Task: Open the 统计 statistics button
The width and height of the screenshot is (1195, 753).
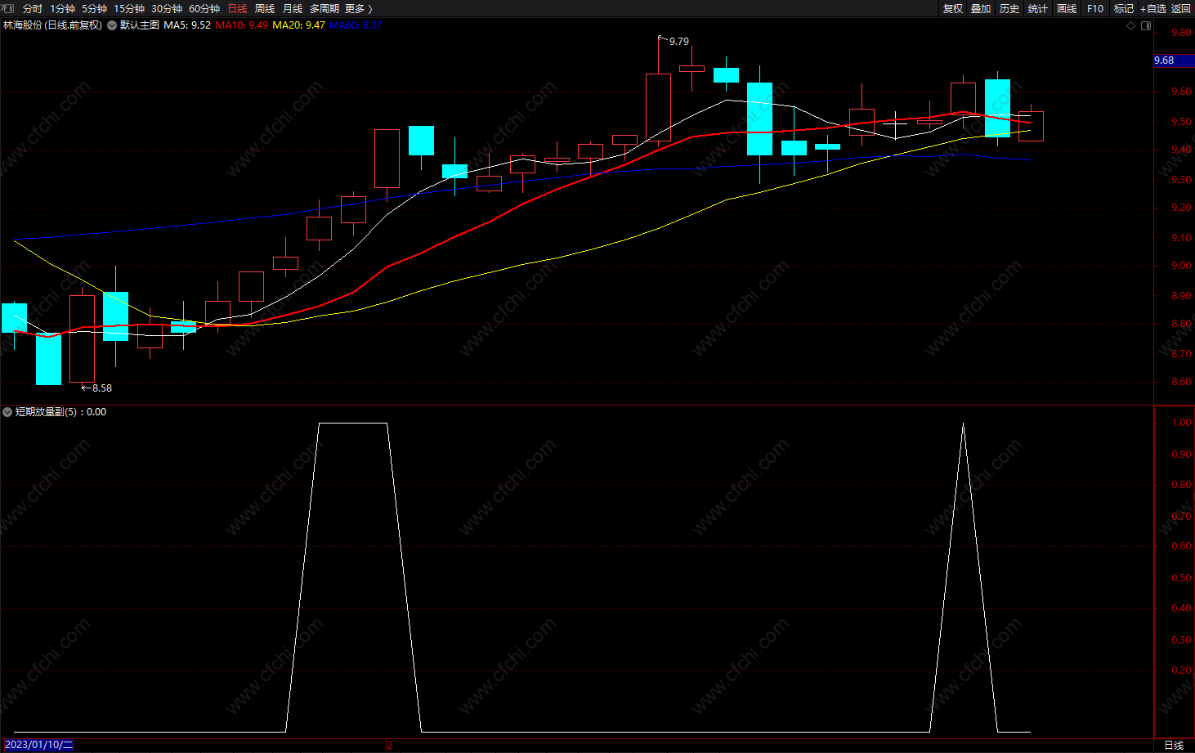Action: point(1038,9)
